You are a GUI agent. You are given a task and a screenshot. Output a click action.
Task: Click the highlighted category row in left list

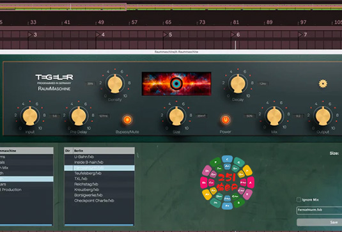pos(27,179)
